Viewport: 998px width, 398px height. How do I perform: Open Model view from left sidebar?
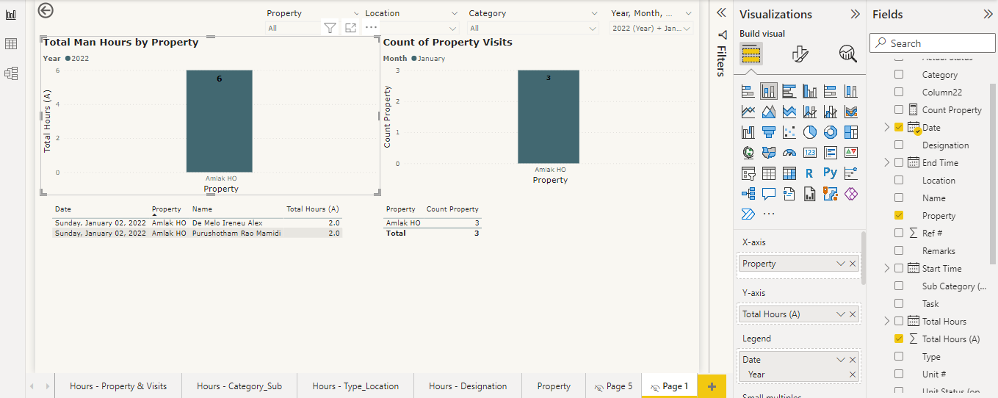pyautogui.click(x=11, y=73)
